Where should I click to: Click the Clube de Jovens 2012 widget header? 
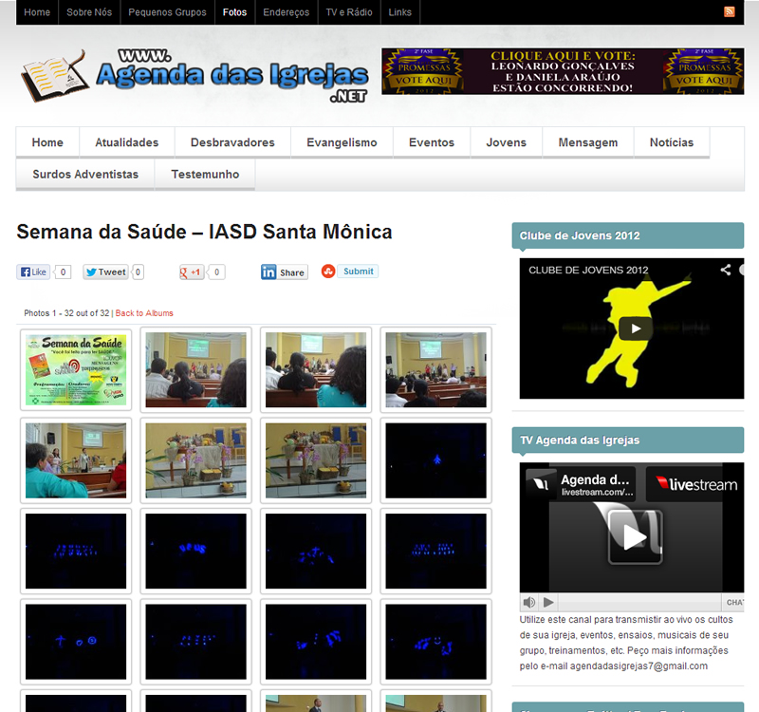pyautogui.click(x=628, y=235)
